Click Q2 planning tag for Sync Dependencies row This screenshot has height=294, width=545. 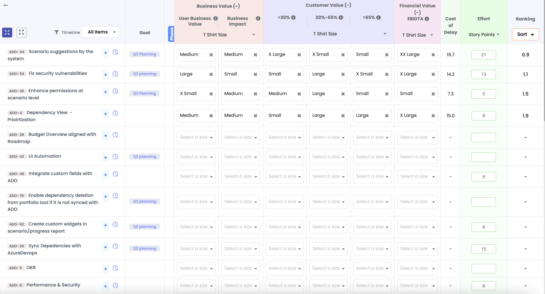[144, 249]
